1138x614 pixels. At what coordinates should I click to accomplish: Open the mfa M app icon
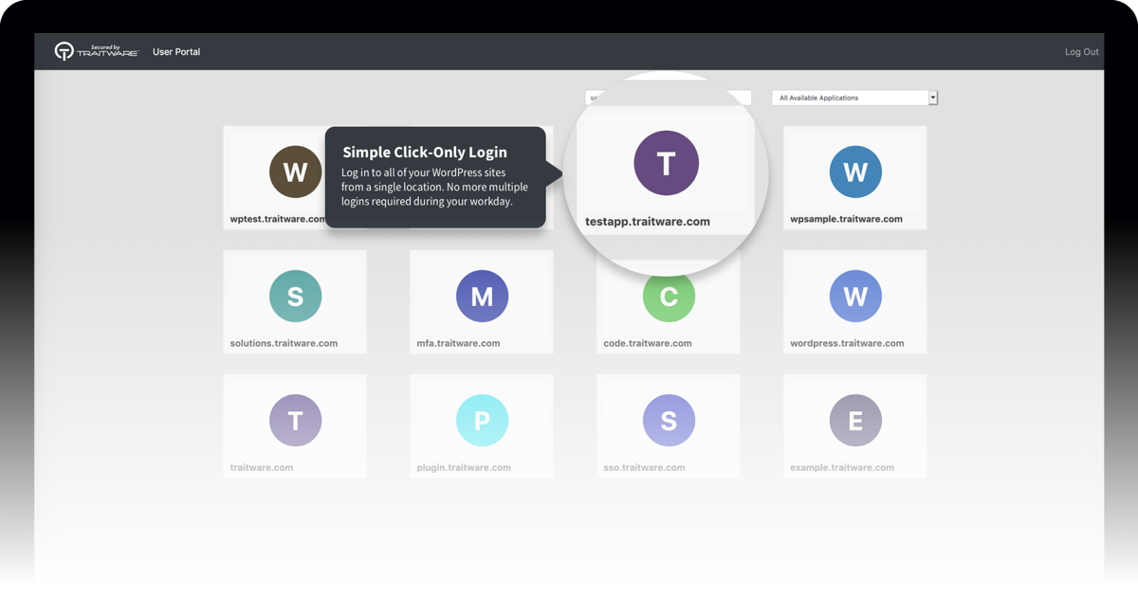482,296
